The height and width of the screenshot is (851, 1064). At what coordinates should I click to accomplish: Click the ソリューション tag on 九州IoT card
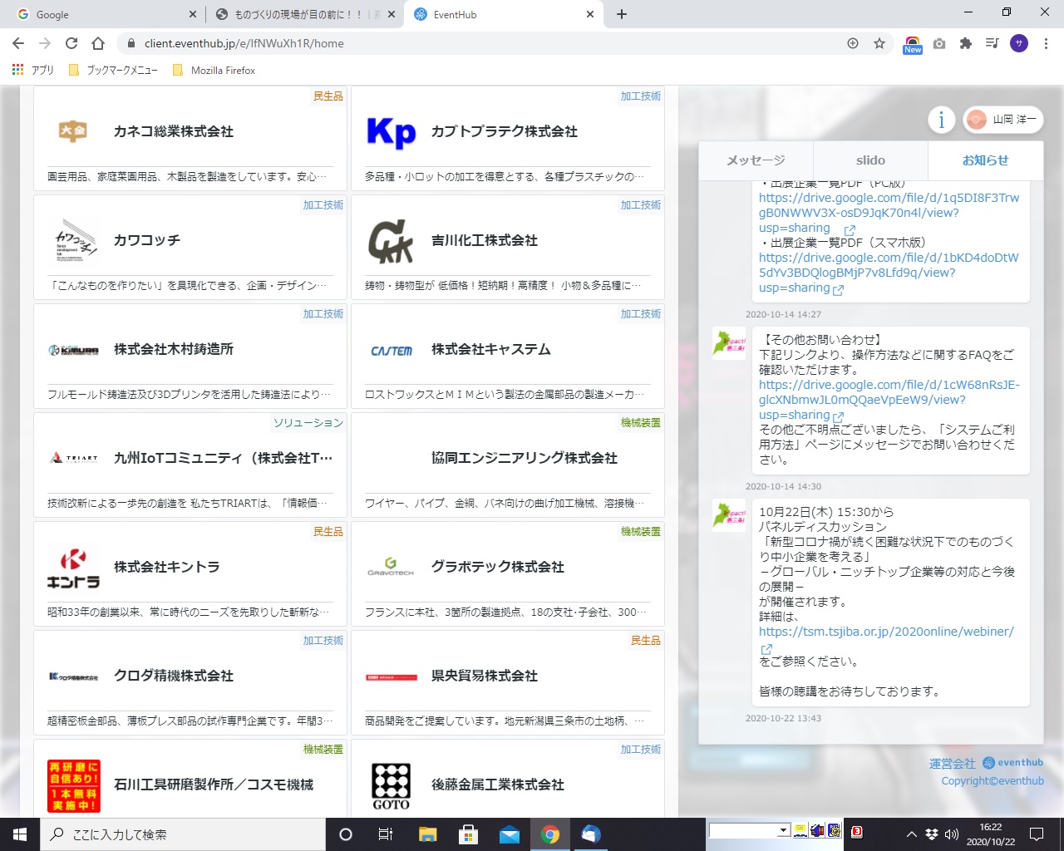click(308, 423)
